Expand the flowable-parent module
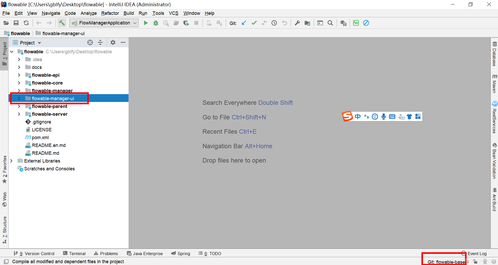Screen dimensions: 498x265 click(x=19, y=106)
